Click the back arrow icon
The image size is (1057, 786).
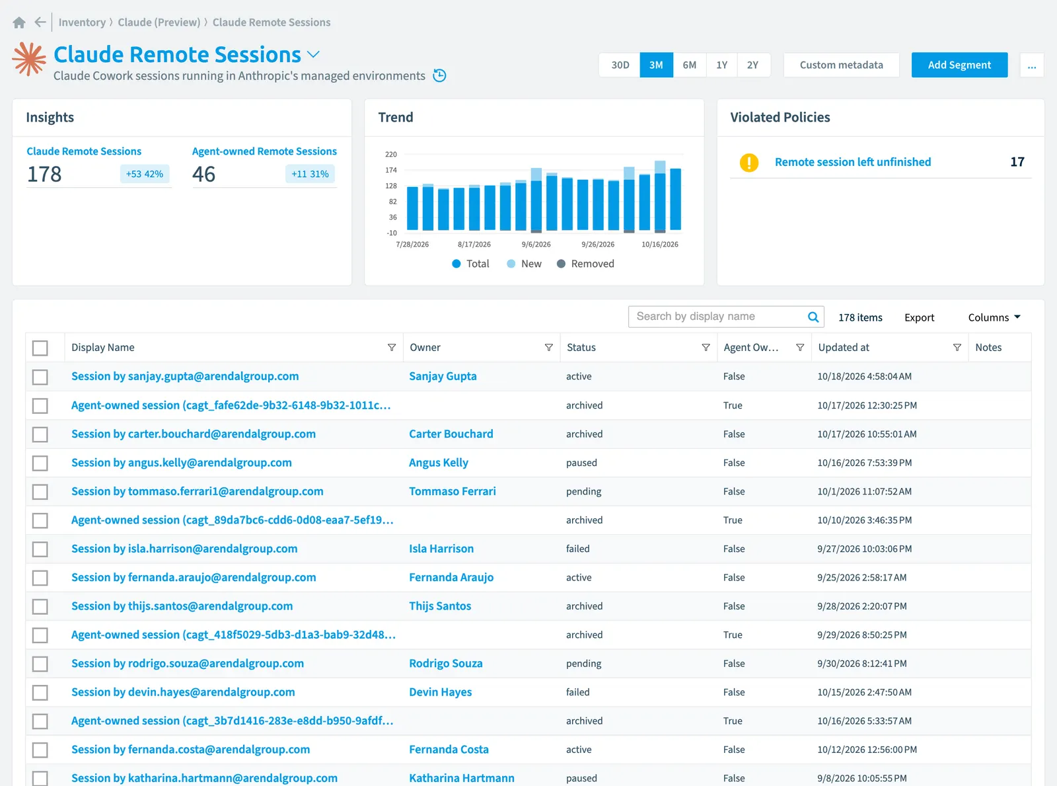point(40,22)
